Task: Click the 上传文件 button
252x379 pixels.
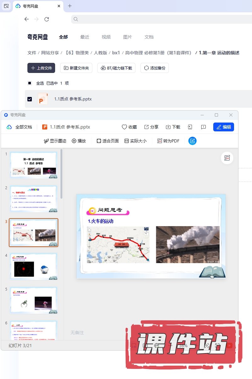Action: click(41, 68)
